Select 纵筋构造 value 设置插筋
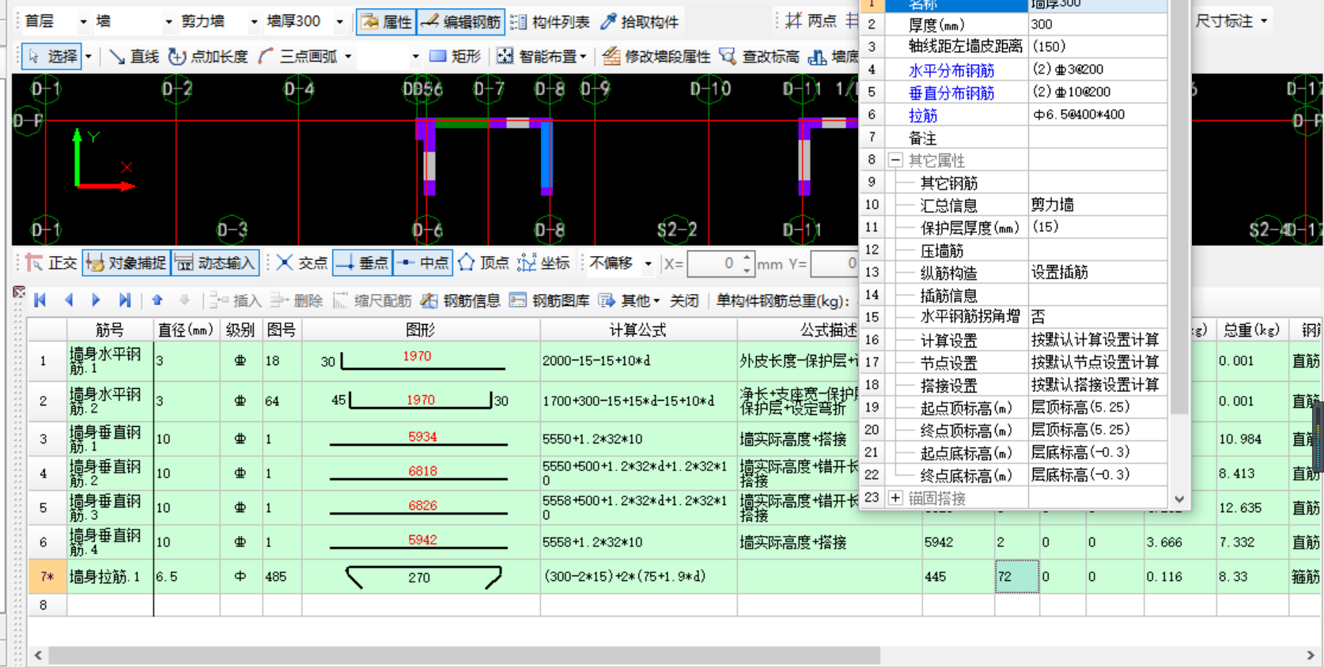 [1097, 273]
